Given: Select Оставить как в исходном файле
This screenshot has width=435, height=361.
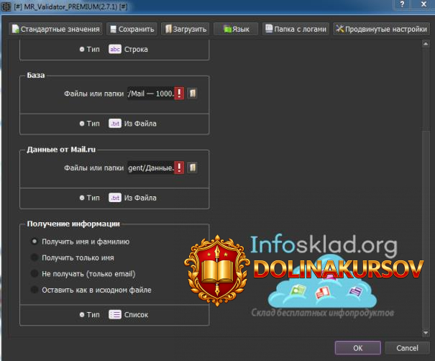Looking at the screenshot, I should point(91,290).
